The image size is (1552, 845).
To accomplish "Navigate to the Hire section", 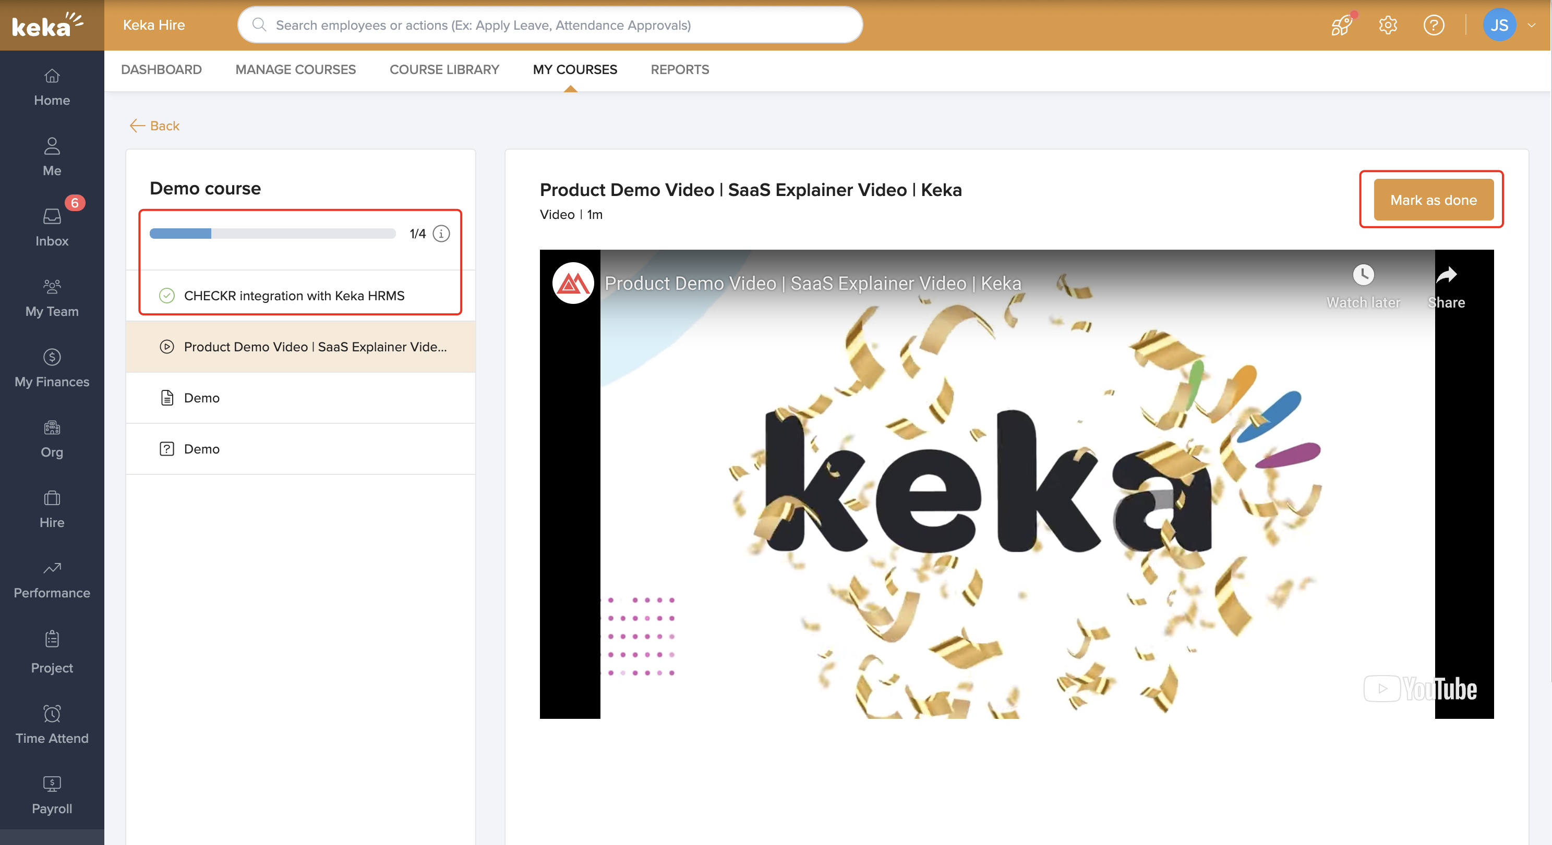I will [51, 507].
